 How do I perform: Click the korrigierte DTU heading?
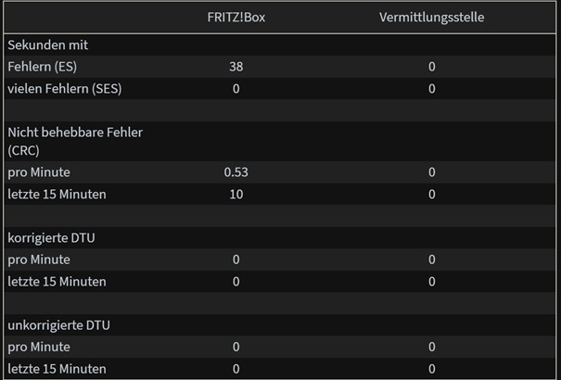click(51, 238)
